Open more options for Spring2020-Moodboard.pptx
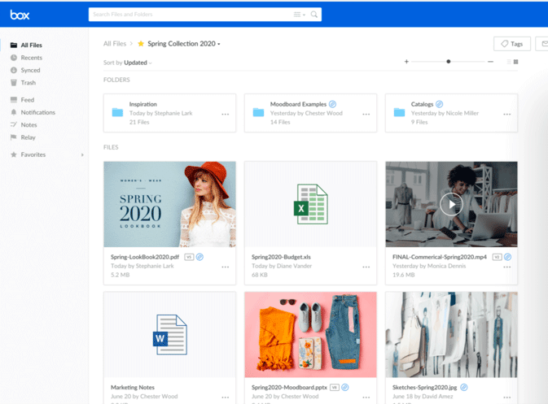The image size is (548, 404). point(366,397)
